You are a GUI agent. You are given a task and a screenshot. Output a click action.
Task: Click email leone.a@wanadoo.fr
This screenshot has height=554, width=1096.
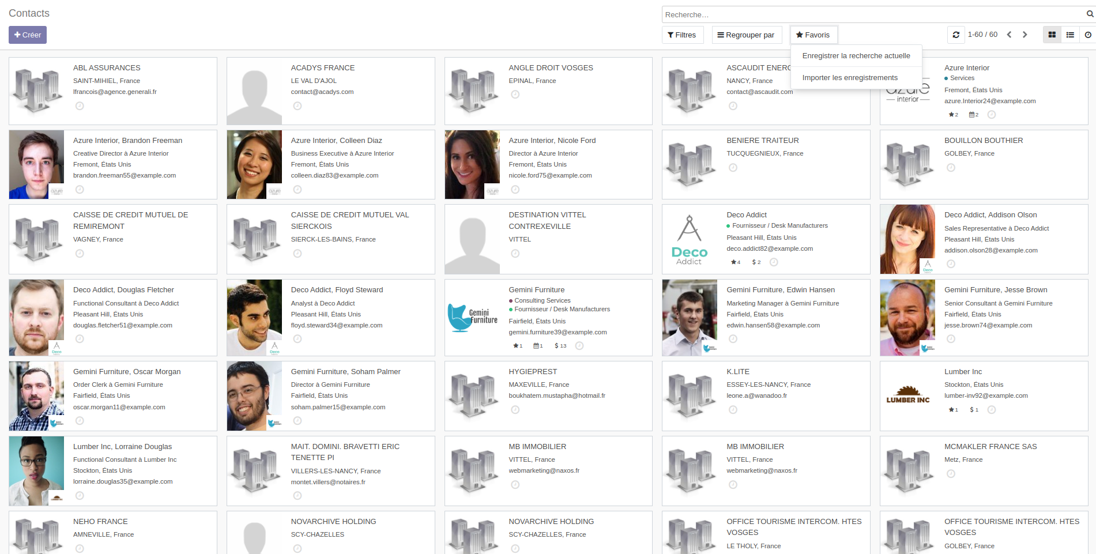coord(756,395)
